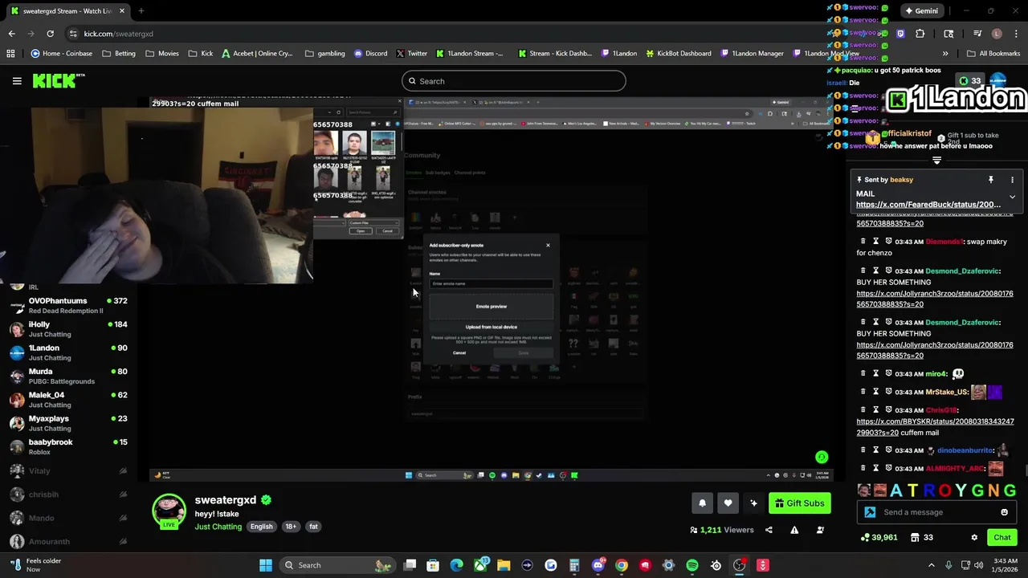1028x578 pixels.
Task: Click the English tag
Action: point(261,527)
